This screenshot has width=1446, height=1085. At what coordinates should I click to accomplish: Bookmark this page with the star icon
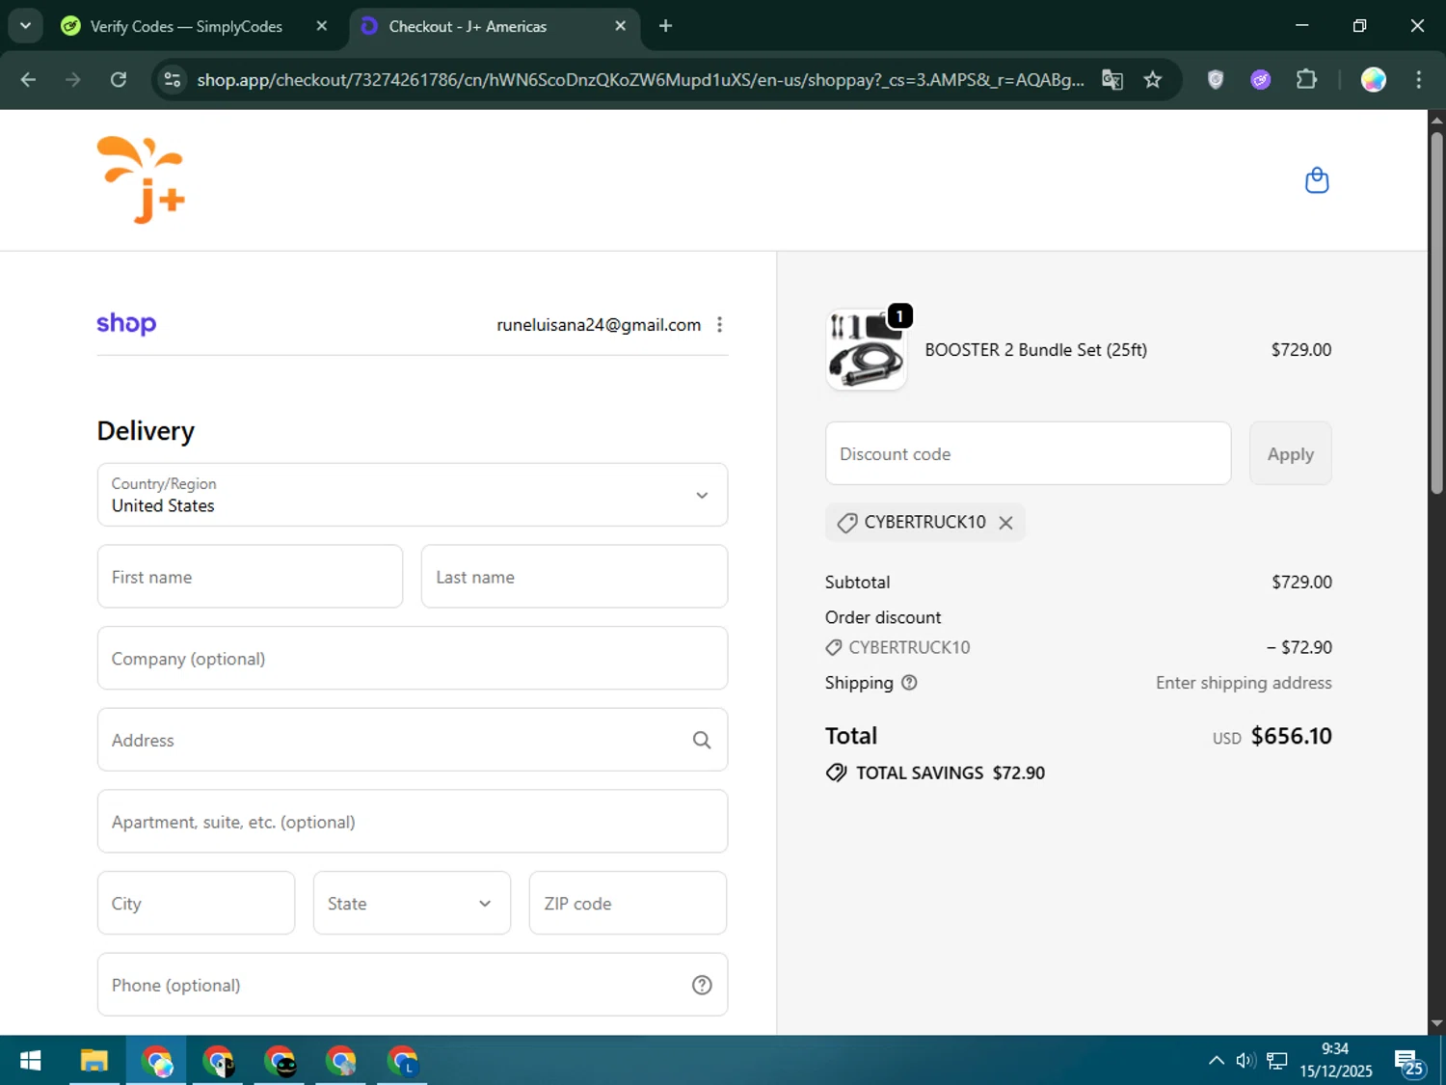click(1153, 80)
